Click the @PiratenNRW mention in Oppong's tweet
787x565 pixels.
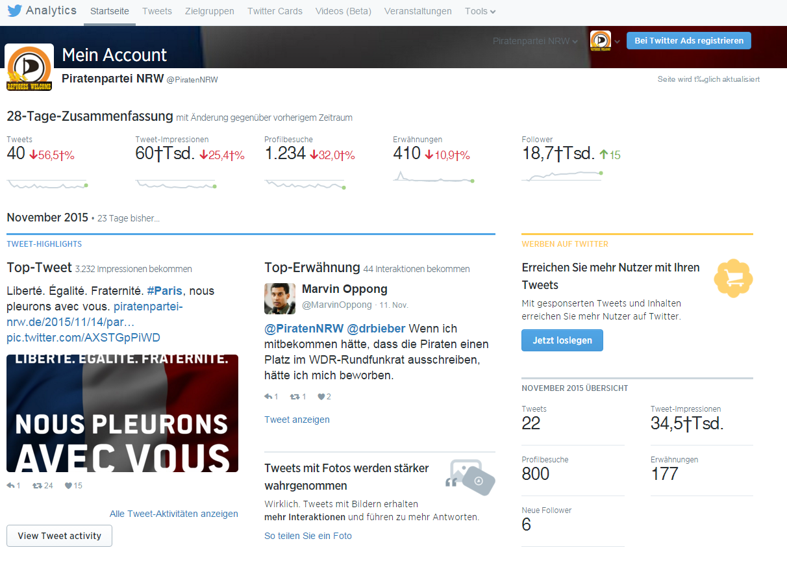pos(304,329)
